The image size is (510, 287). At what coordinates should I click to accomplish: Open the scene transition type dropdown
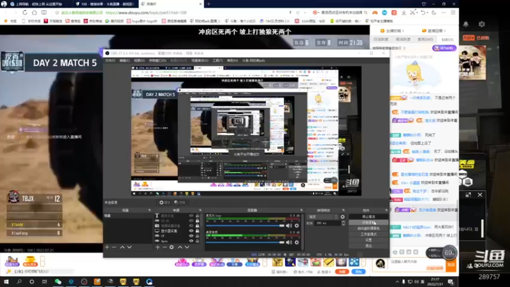tap(323, 217)
